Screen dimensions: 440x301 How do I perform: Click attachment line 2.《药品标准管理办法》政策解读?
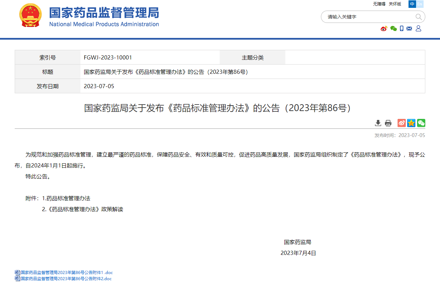[x=82, y=209]
